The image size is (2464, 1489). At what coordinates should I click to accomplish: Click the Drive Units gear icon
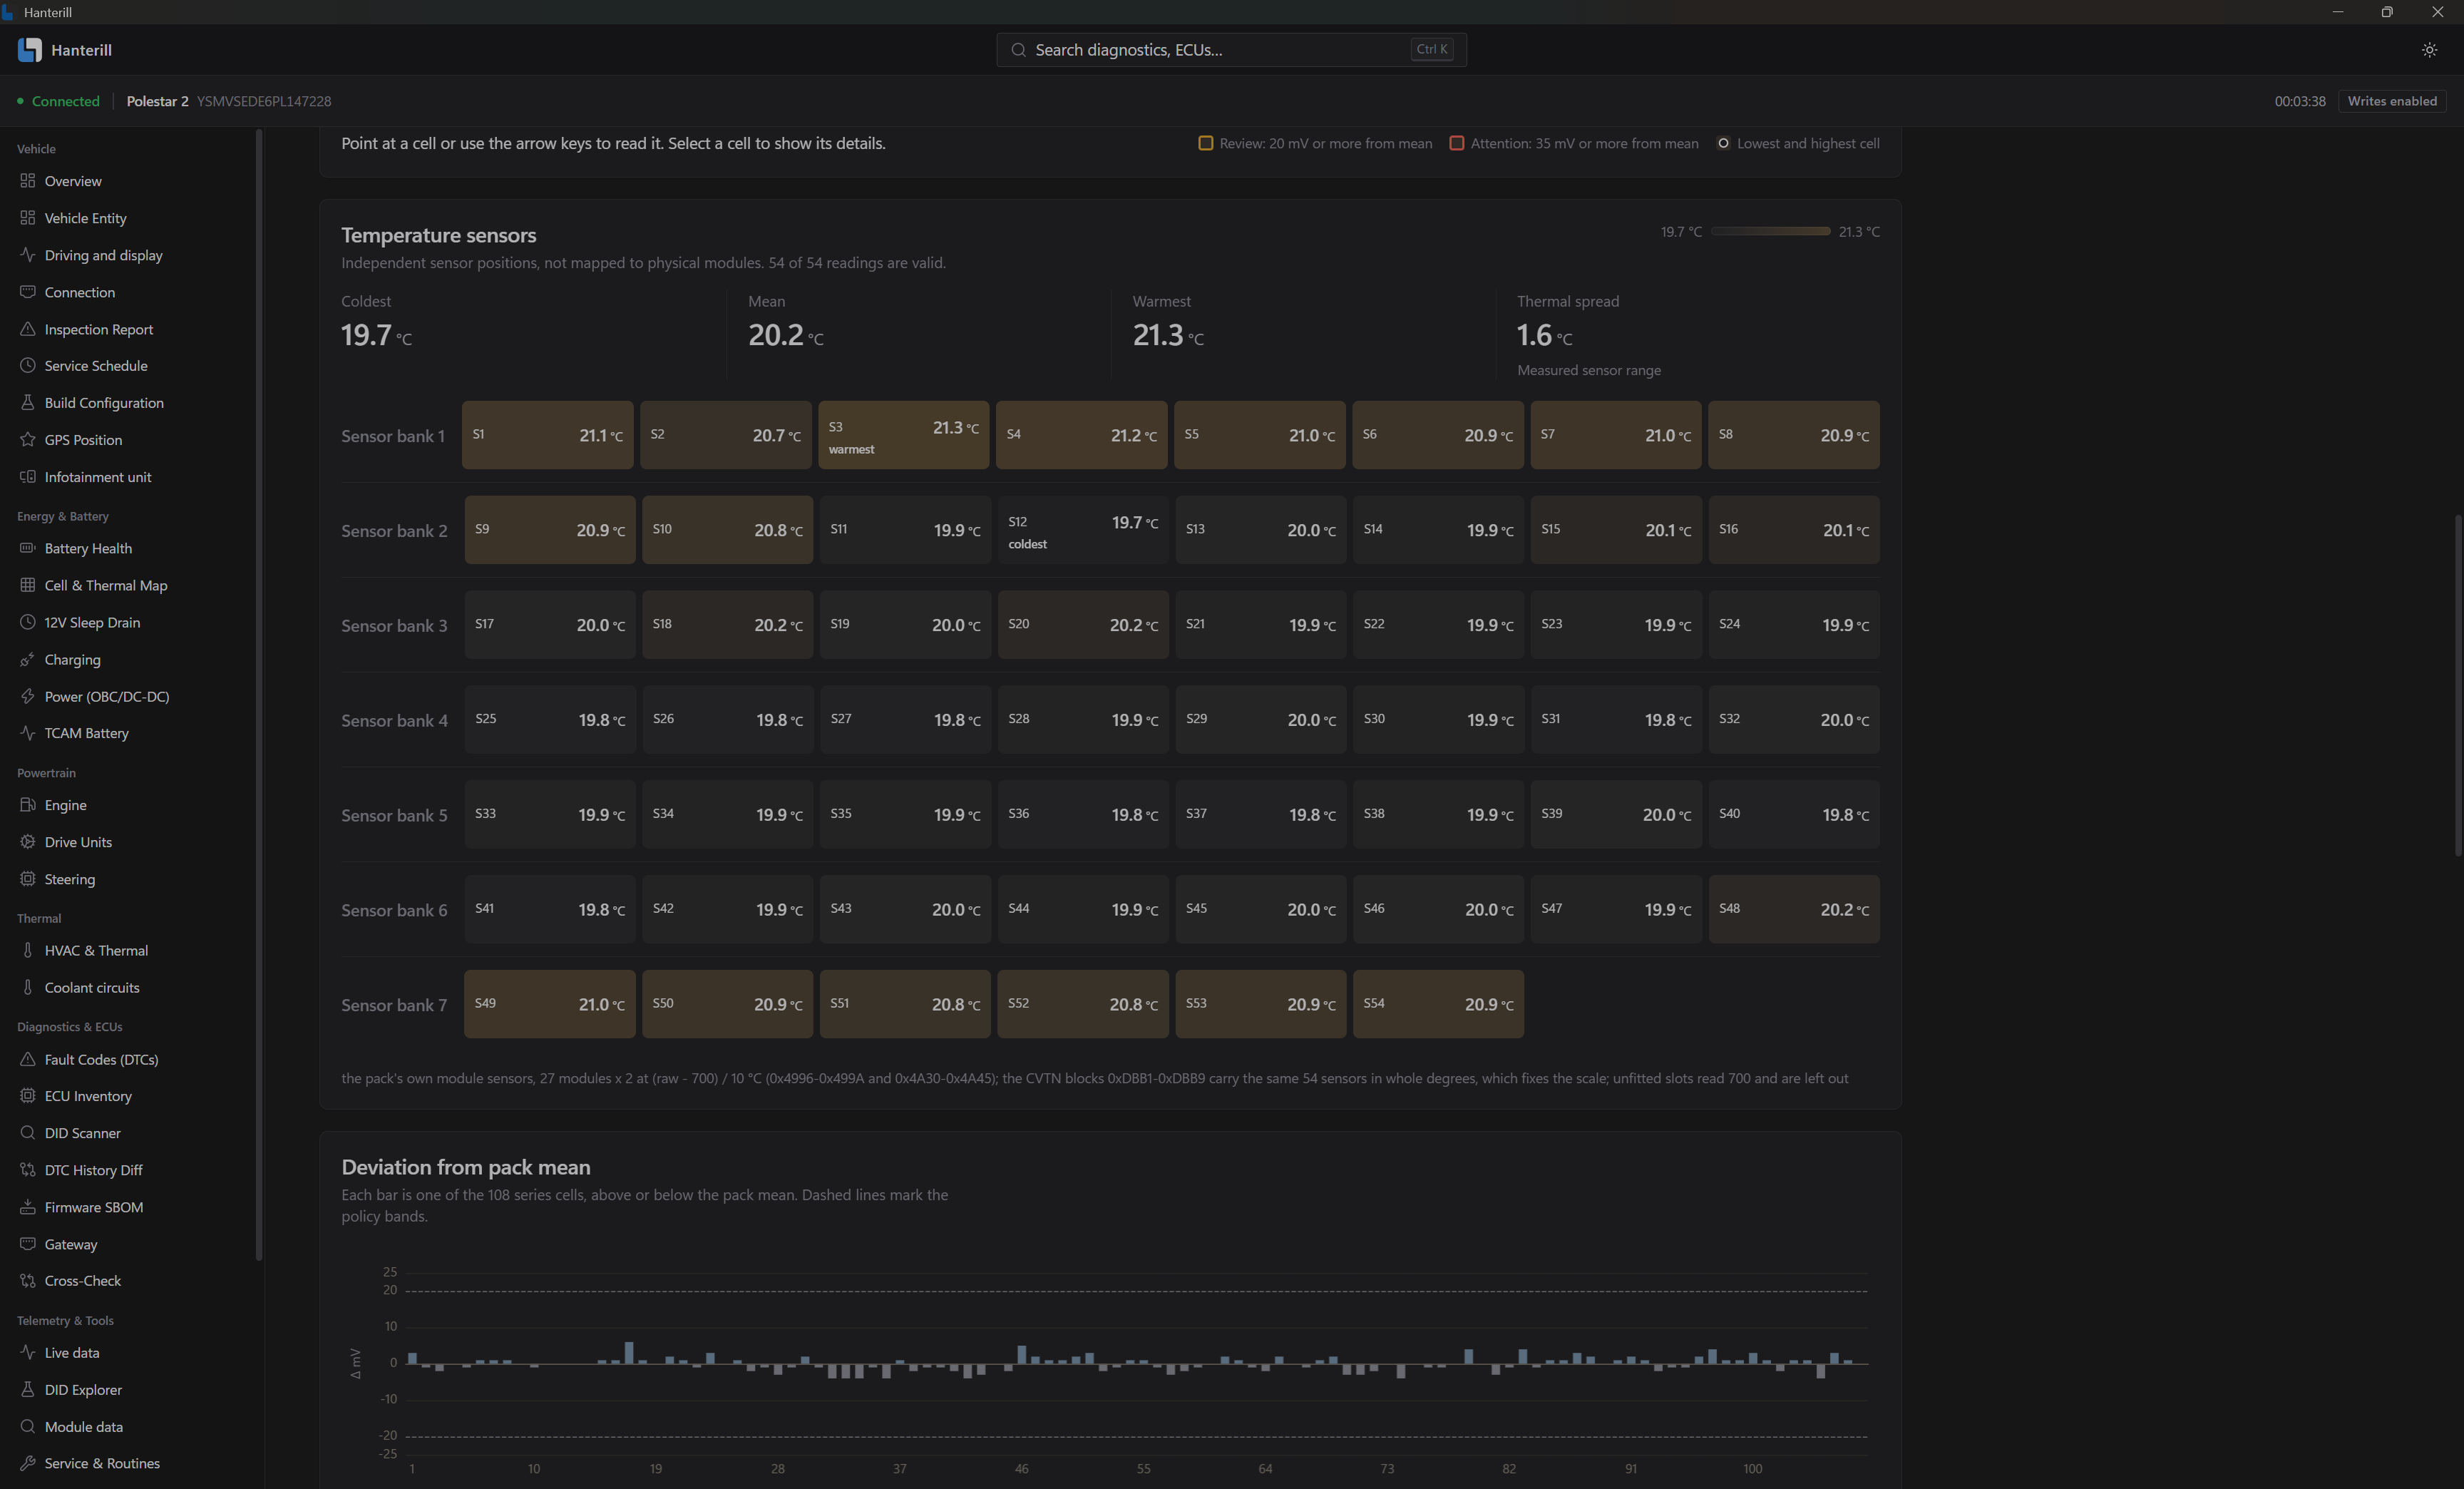(x=27, y=842)
